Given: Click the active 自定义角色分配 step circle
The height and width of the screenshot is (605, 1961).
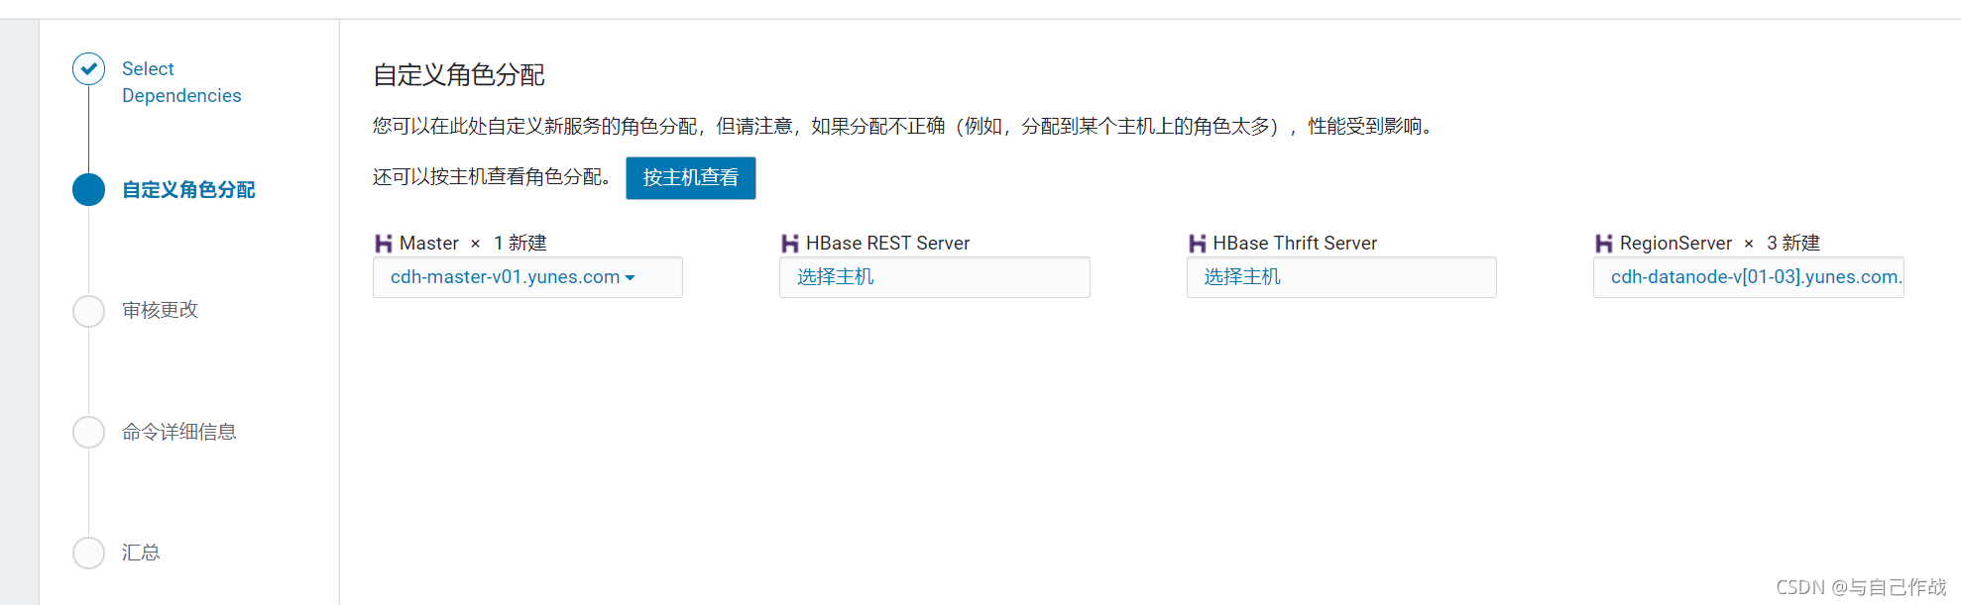Looking at the screenshot, I should coord(89,190).
